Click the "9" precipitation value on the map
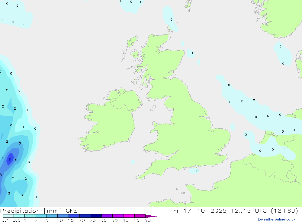This screenshot has height=222, width=302. pos(16,160)
